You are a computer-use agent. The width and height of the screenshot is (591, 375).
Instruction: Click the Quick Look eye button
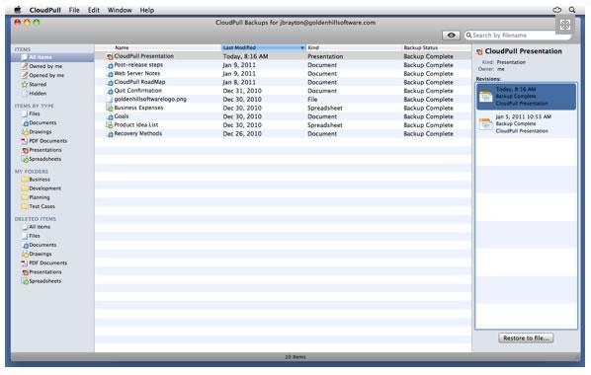(451, 36)
